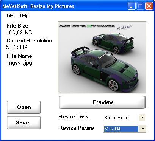Expand the Resize Task dropdown arrow
Screen dimensions: 155x141
[142, 118]
